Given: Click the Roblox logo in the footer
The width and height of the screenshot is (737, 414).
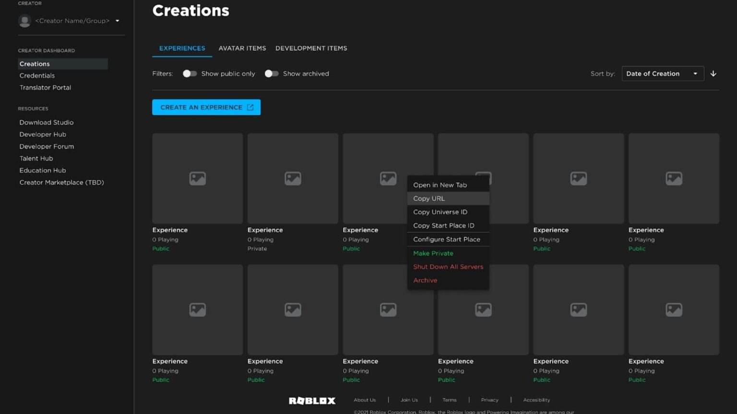Looking at the screenshot, I should point(312,401).
